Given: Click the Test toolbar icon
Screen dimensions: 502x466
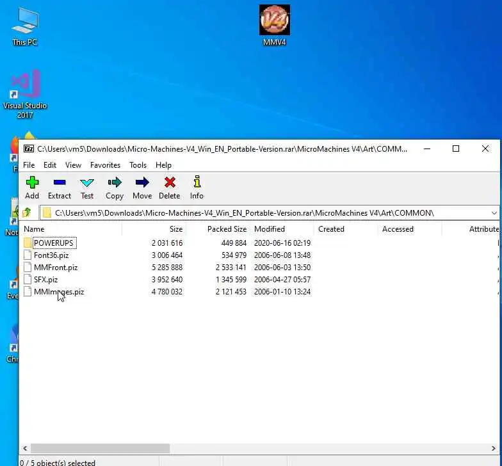Looking at the screenshot, I should point(87,183).
